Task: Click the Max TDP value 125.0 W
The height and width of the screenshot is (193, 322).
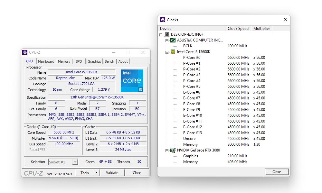Action: 108,78
